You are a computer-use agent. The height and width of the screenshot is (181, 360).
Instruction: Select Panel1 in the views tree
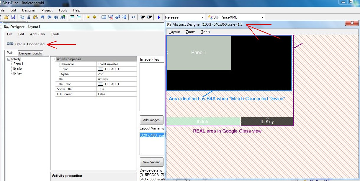coord(18,64)
